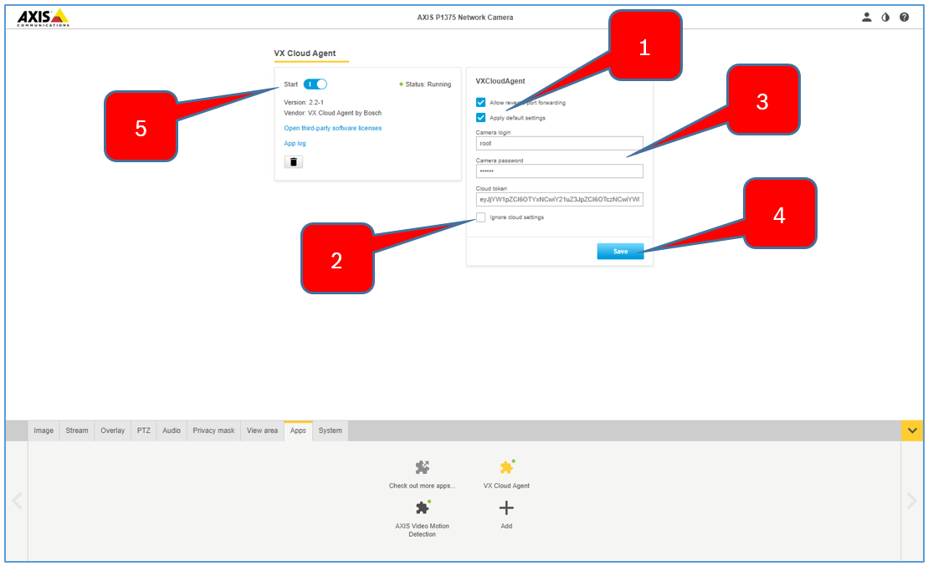Open Check out more apps icon
This screenshot has width=928, height=566.
[x=423, y=467]
